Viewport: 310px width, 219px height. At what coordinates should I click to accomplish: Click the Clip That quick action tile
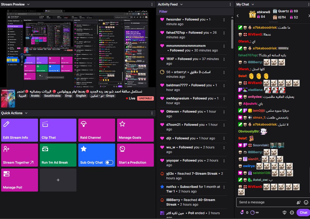pyautogui.click(x=58, y=130)
